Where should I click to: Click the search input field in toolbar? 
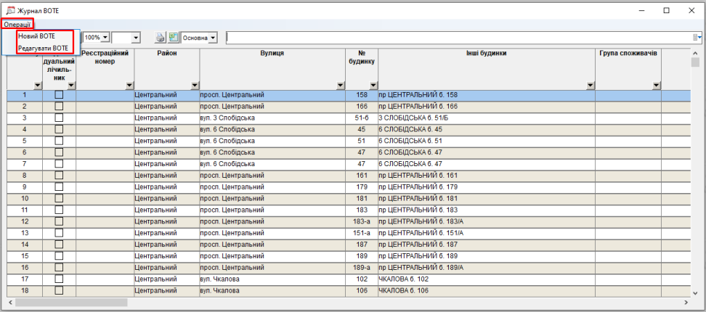click(458, 38)
